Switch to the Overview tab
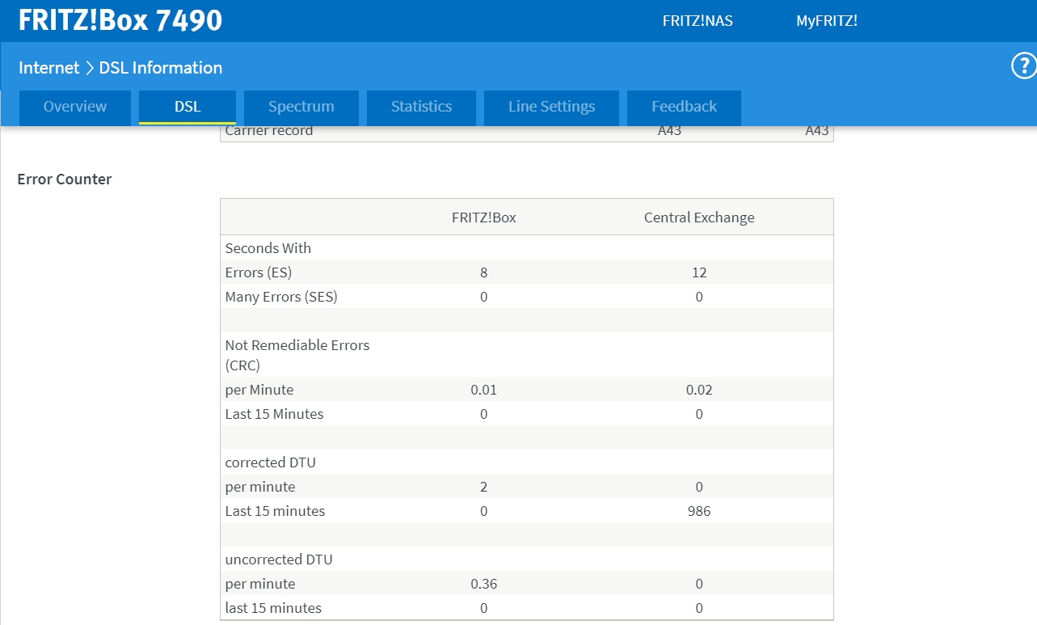1037x625 pixels. 74,107
